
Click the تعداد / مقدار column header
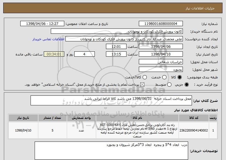53,118
